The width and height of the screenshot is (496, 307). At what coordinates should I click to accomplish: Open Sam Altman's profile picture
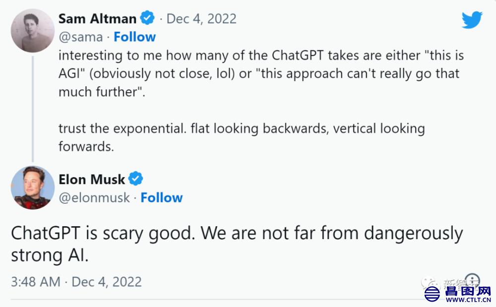(33, 31)
